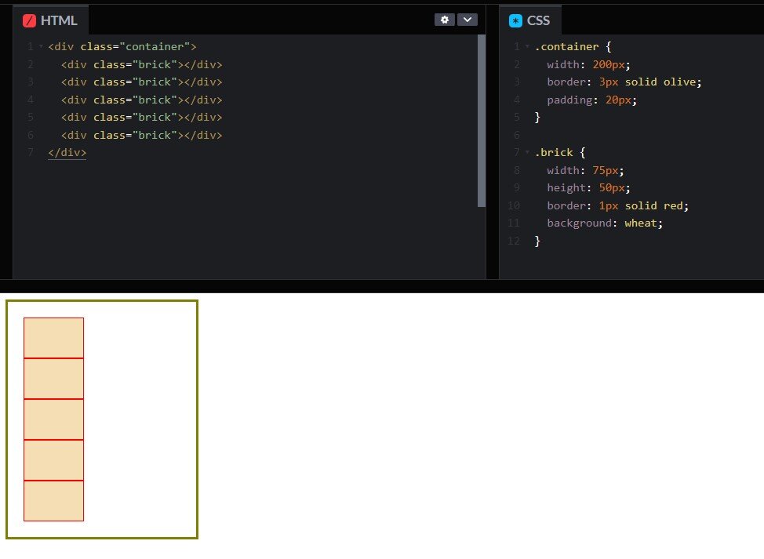
Task: Click the last brick in preview
Action: (x=53, y=500)
